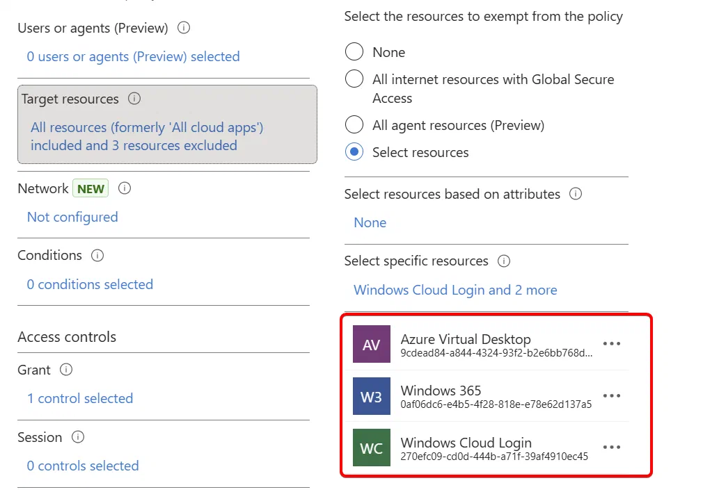The width and height of the screenshot is (703, 492).
Task: Click info icon for Select resources based on attributes
Action: click(x=575, y=194)
